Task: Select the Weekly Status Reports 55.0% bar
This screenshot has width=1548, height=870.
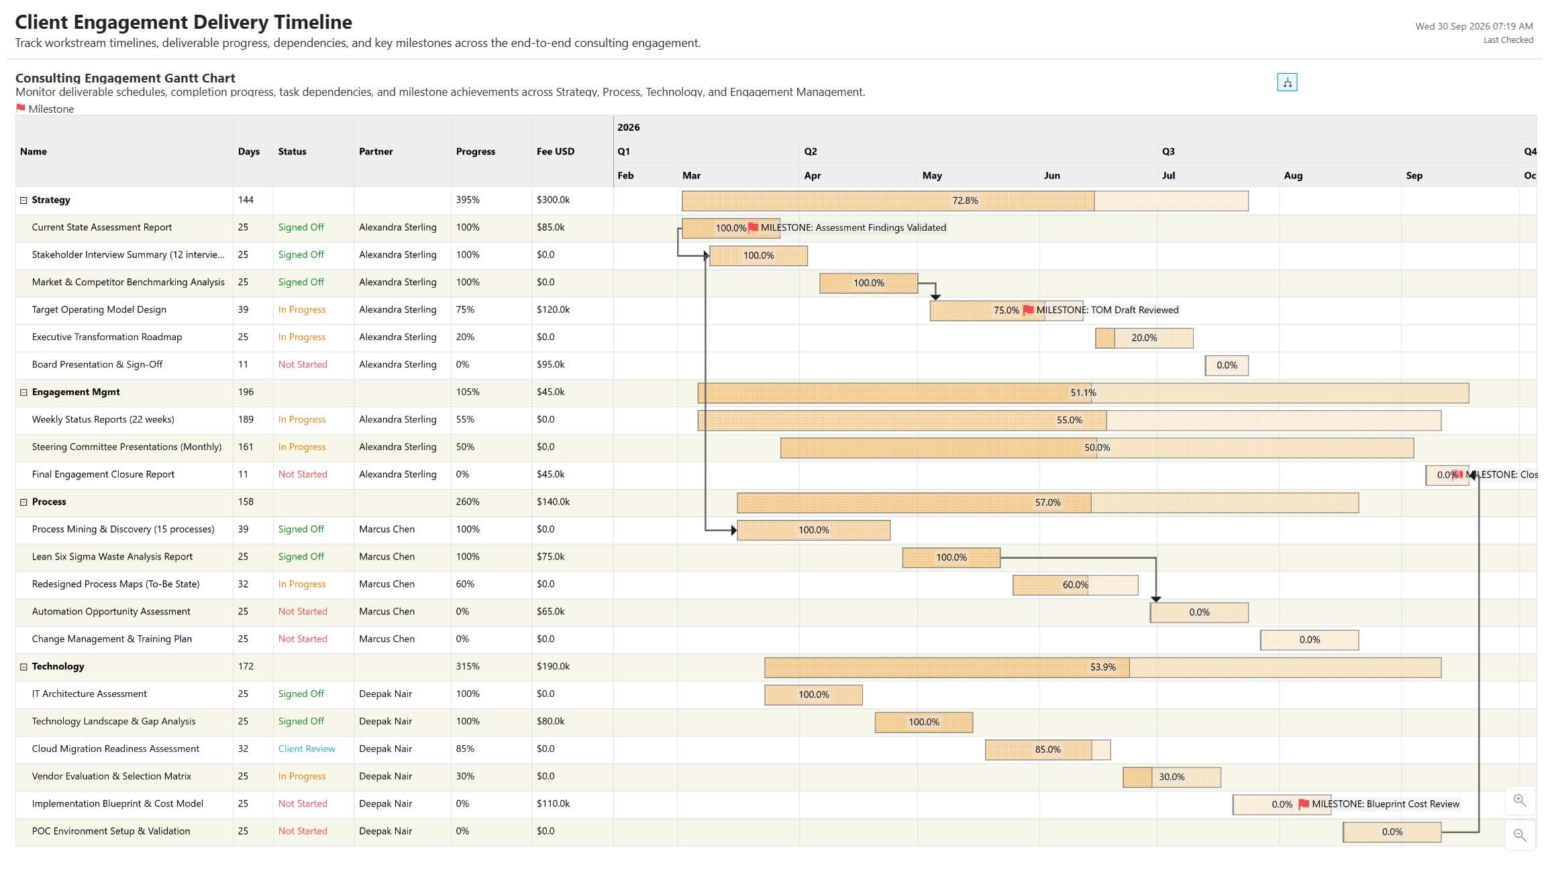Action: [1069, 420]
